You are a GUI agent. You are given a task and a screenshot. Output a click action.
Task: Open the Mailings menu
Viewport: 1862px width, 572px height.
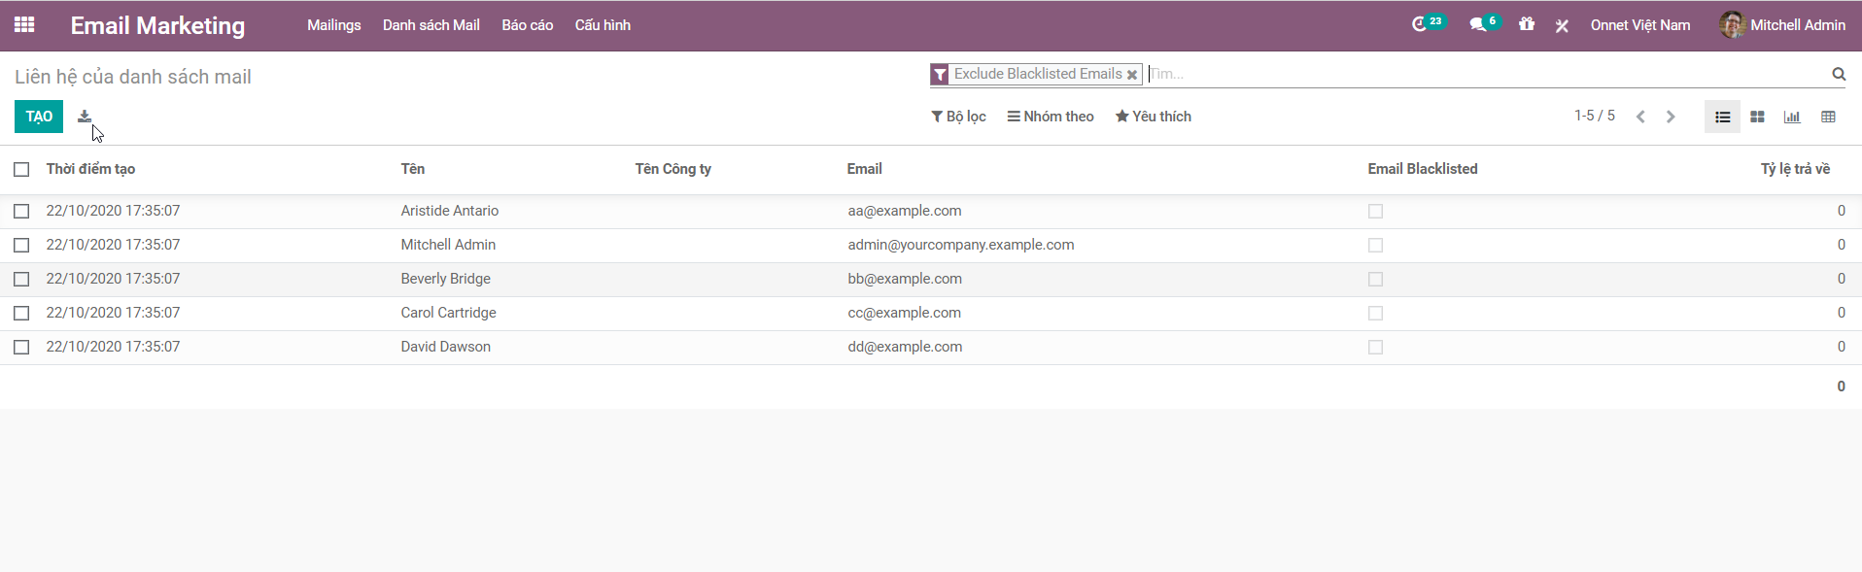pos(333,25)
